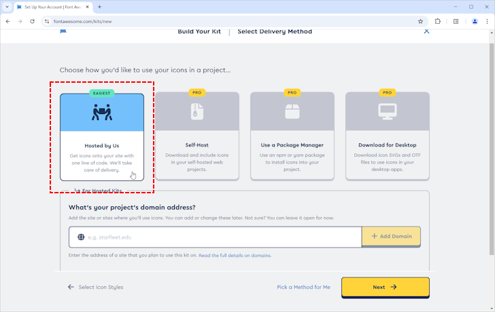
Task: Click the Font Awesome flag logo
Action: (63, 31)
